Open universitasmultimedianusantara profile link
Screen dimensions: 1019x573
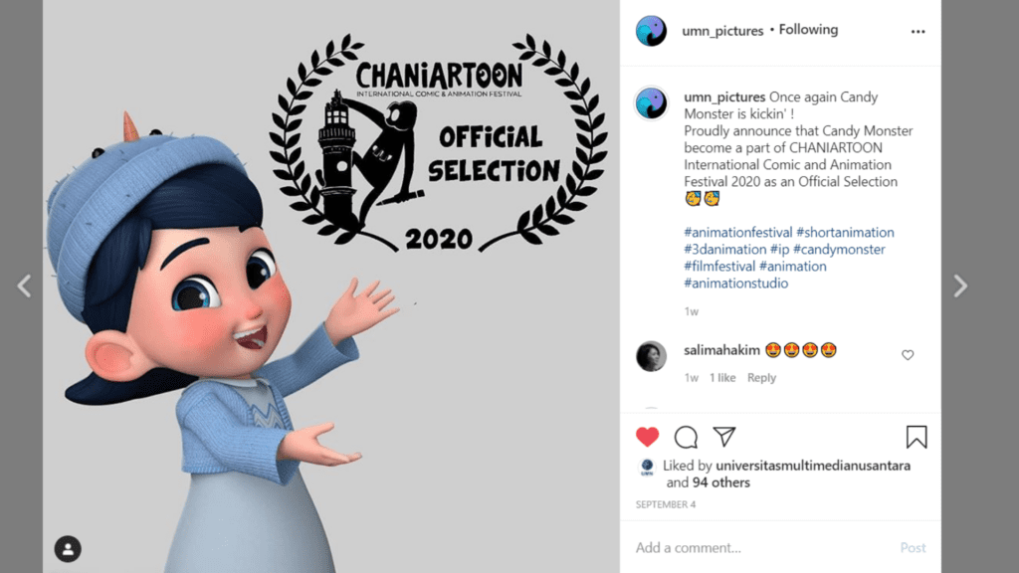[813, 466]
